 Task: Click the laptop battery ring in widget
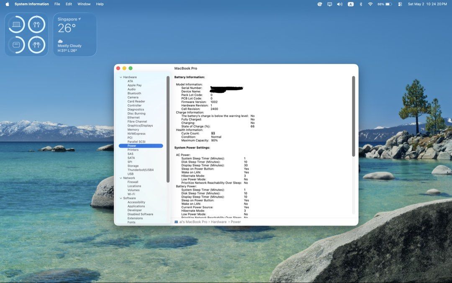pos(16,24)
